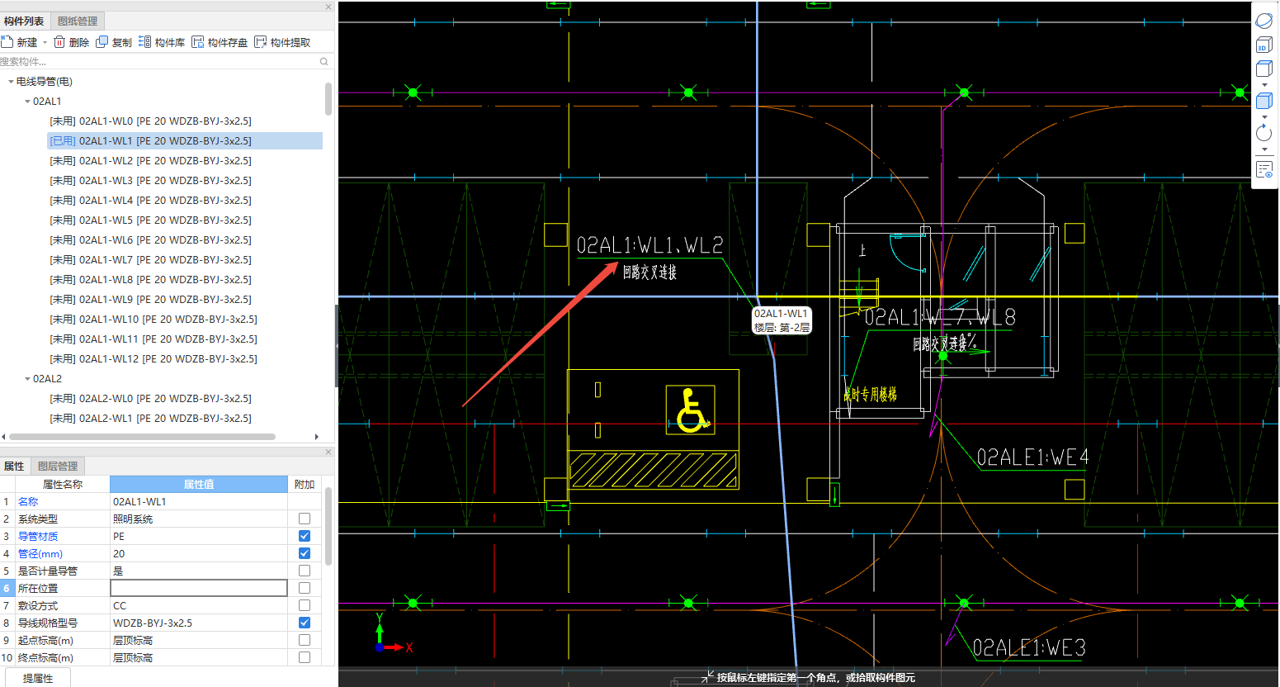Click 构件提取 extract component icon
1280x687 pixels.
261,42
